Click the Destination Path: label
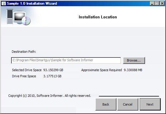This screenshot has height=114, width=166. tap(24, 52)
